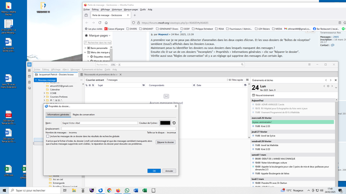Click contact bubble icon in forum profile

pos(332,45)
